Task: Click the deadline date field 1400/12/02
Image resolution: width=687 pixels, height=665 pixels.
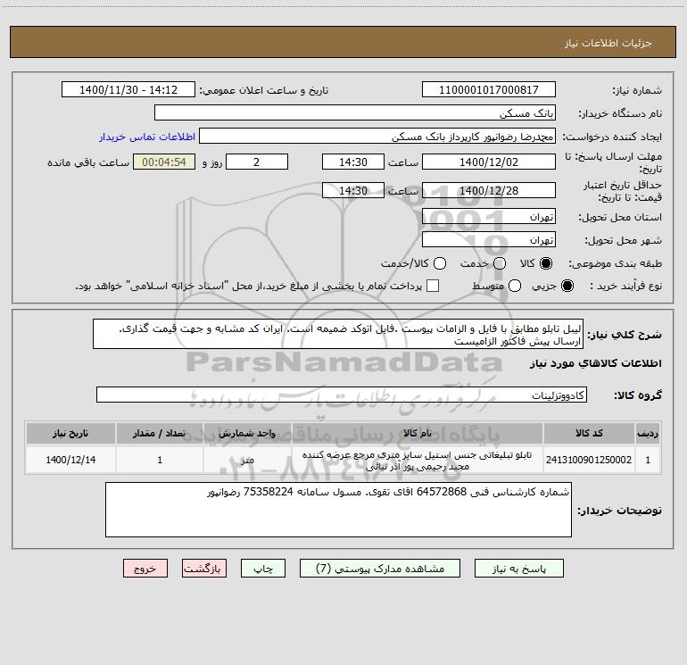Action: point(489,162)
